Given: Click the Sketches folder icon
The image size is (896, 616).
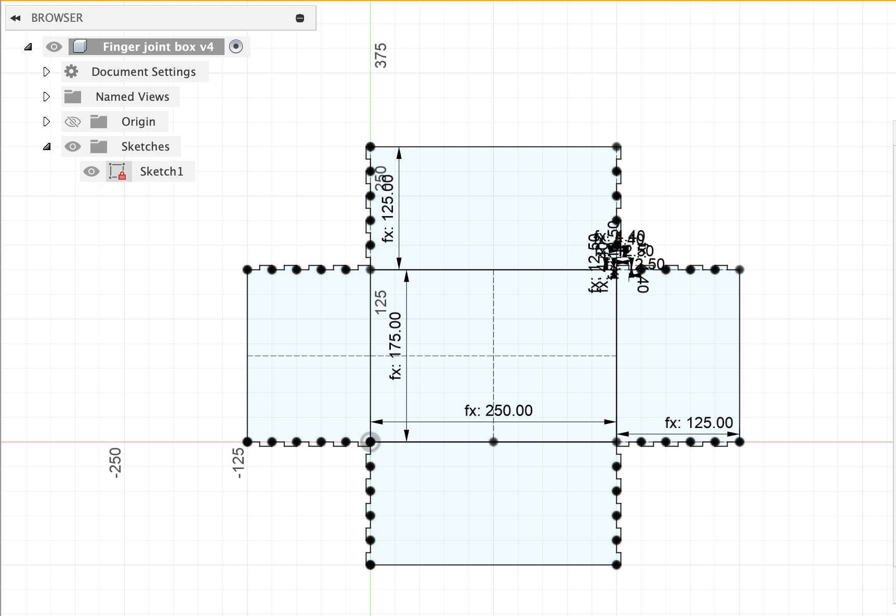Looking at the screenshot, I should [98, 146].
